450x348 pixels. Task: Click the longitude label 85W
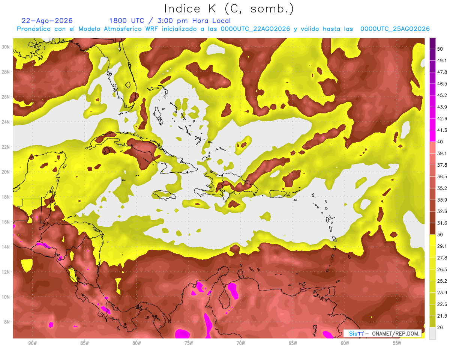84,343
